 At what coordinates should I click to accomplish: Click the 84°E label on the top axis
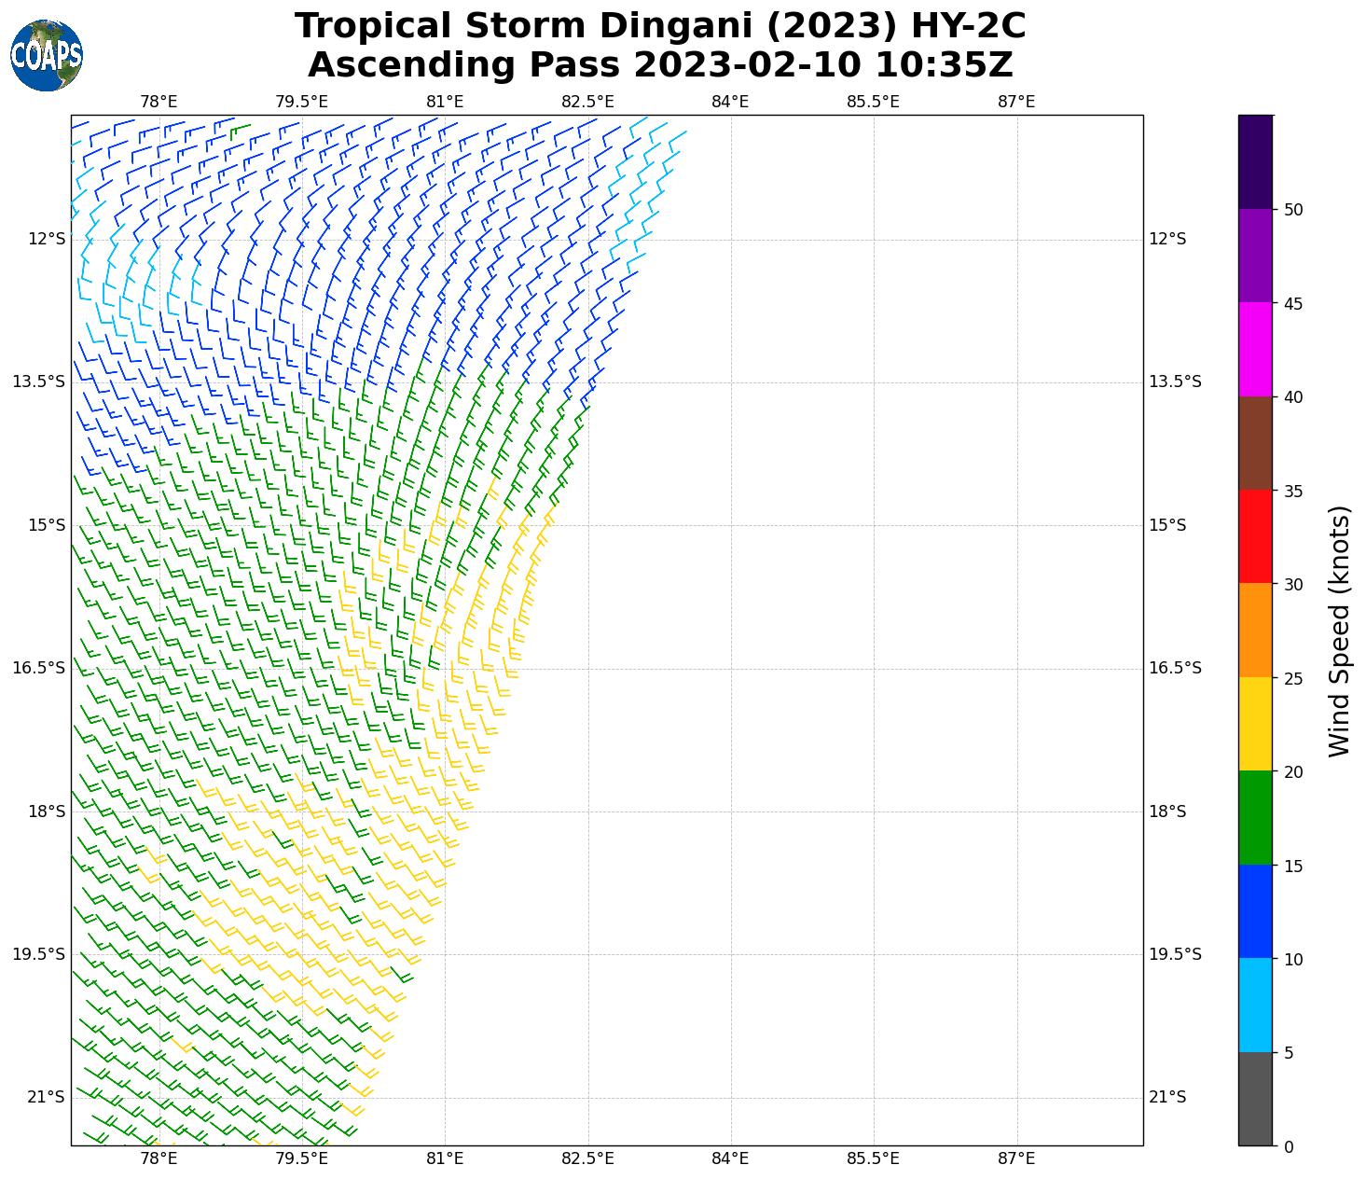click(x=730, y=102)
